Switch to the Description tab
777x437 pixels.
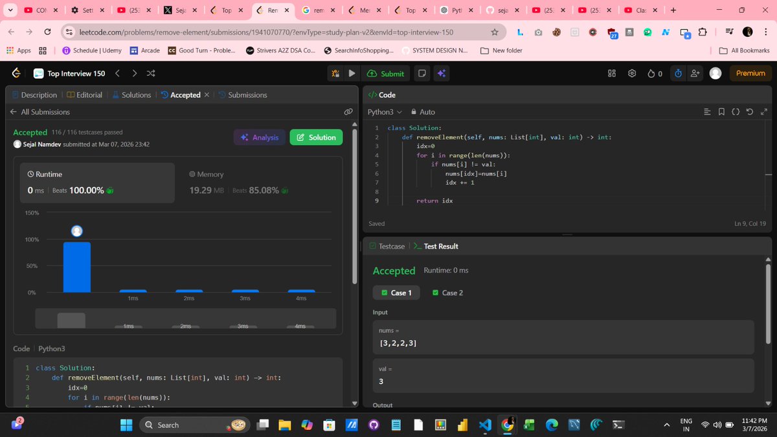[x=34, y=95]
